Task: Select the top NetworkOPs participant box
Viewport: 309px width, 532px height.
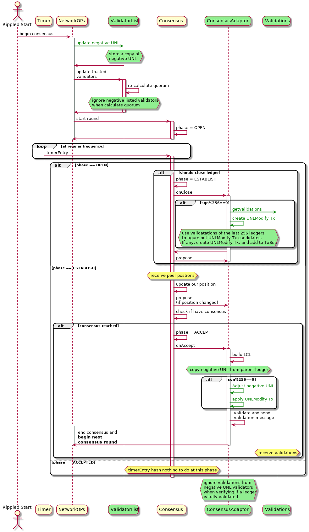Action: (72, 21)
